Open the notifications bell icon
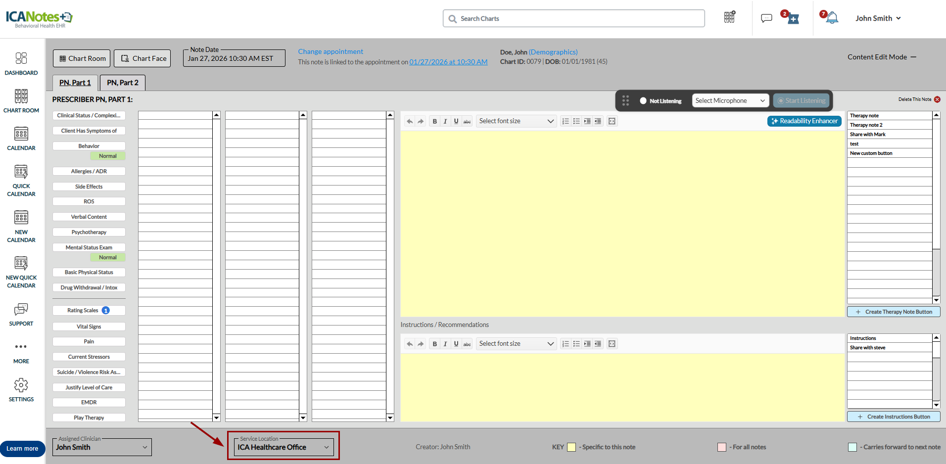 [832, 18]
